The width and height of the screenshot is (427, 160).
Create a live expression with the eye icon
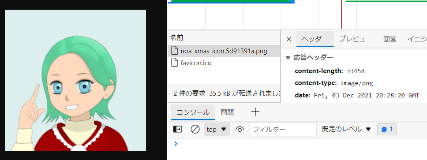click(240, 129)
